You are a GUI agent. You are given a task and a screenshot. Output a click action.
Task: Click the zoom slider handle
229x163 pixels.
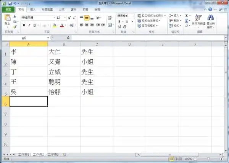208,159
